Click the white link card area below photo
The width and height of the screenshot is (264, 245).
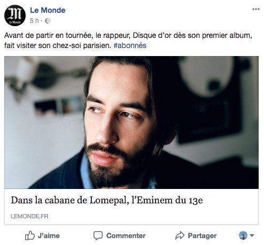131,207
